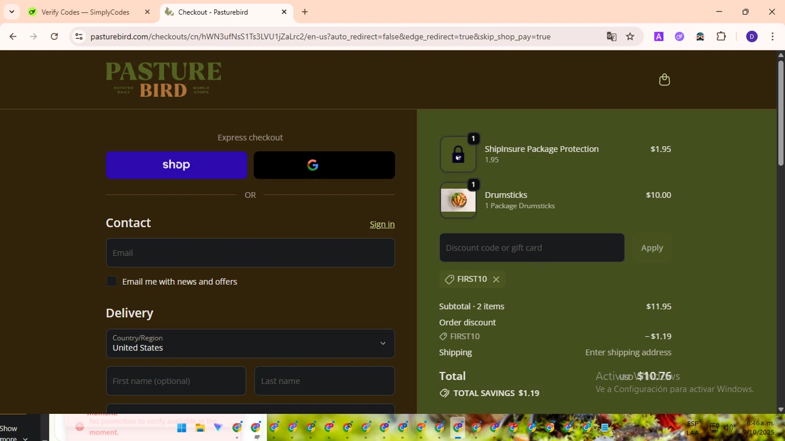Screen dimensions: 785x441
Task: Reload the page
Action: [54, 37]
